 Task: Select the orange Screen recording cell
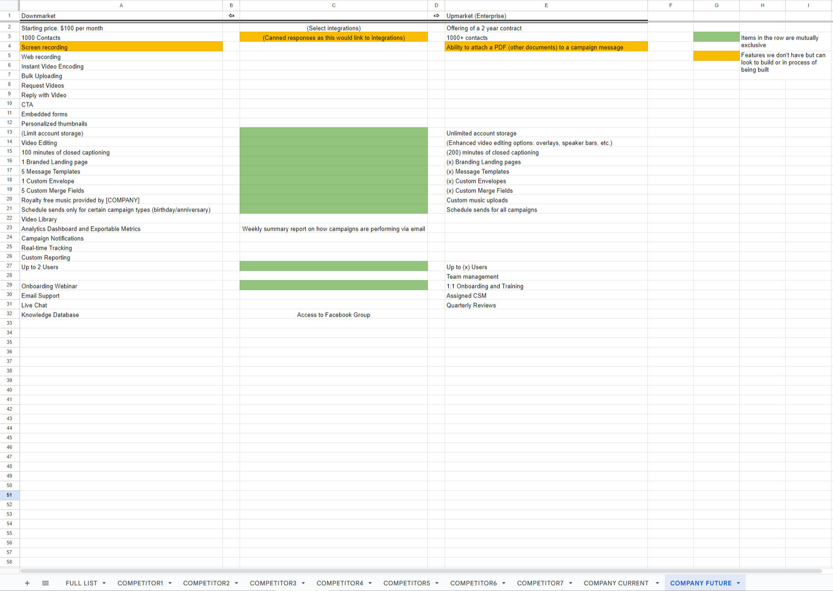click(121, 47)
